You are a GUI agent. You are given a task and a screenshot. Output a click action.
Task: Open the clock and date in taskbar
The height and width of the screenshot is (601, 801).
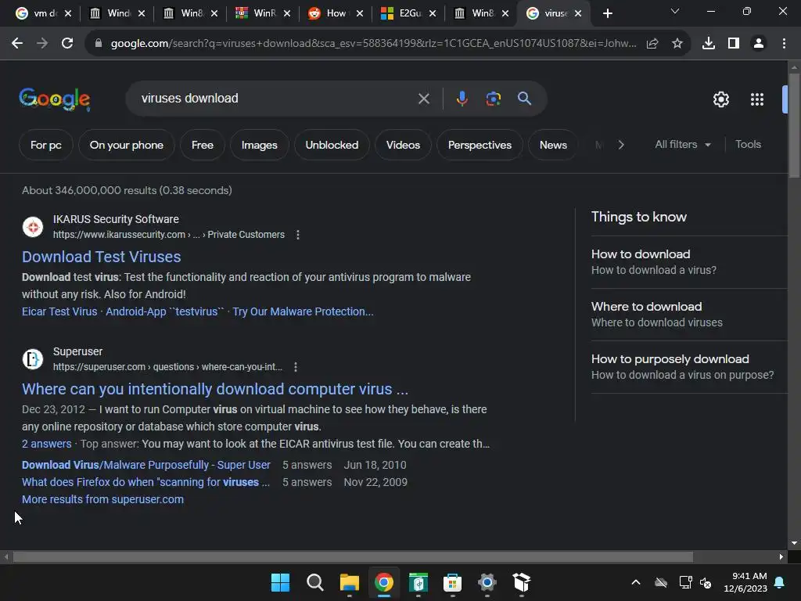[745, 582]
